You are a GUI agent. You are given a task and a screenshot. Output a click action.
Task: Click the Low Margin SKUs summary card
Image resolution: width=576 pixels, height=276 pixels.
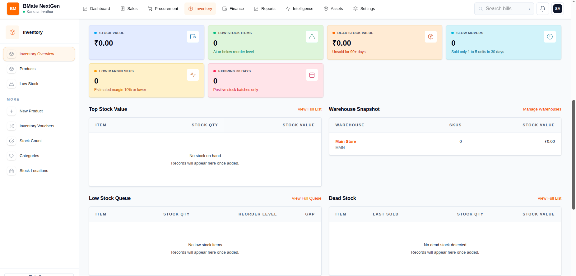146,80
